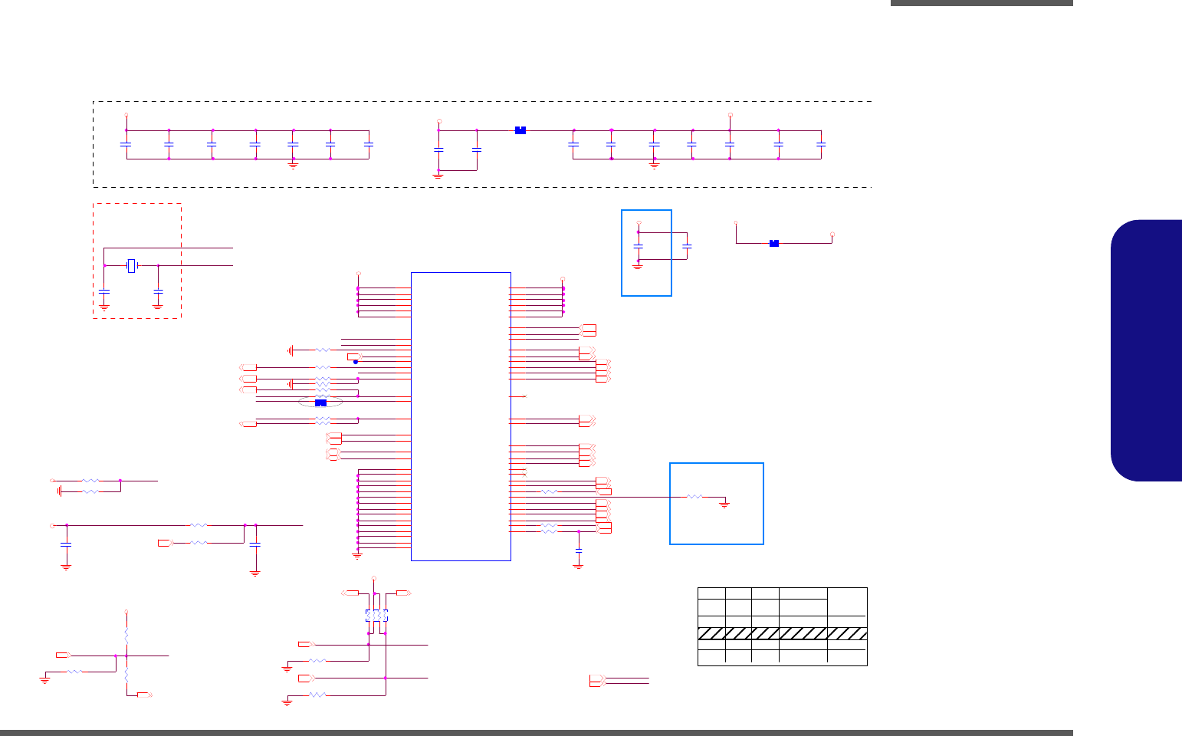
Task: Click the blue jumper inside the grey ellipse
Action: pyautogui.click(x=321, y=402)
